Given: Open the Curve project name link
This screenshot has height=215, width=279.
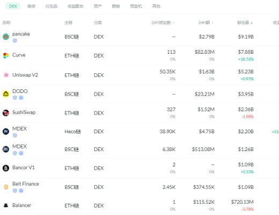Looking at the screenshot, I should pyautogui.click(x=19, y=55).
